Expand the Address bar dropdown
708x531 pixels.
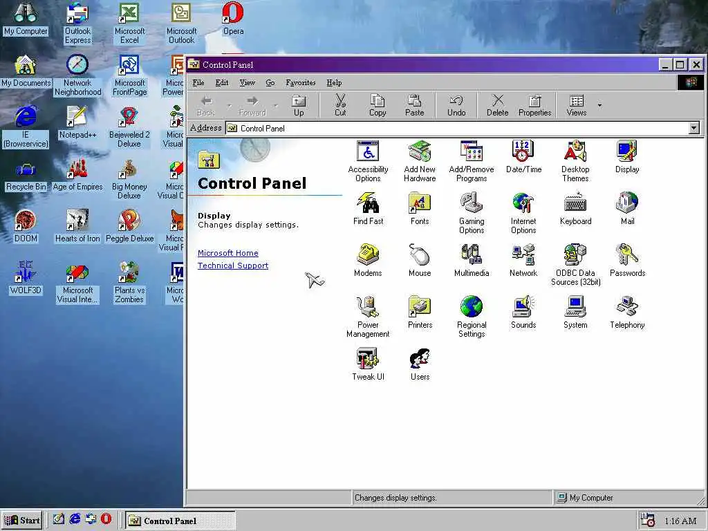[x=694, y=128]
